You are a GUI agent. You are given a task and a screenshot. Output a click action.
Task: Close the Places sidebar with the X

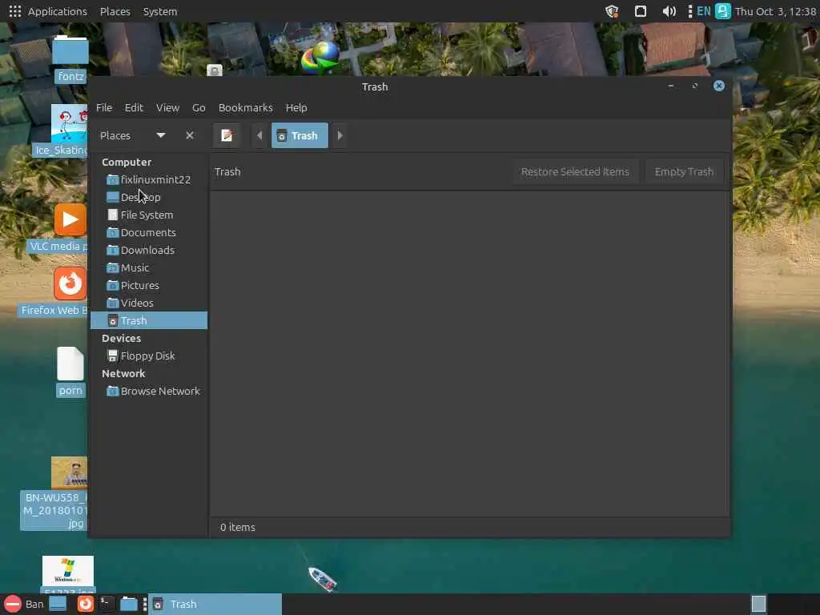coord(190,135)
